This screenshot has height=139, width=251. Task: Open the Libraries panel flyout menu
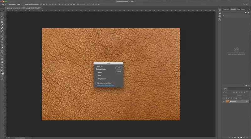click(x=249, y=9)
